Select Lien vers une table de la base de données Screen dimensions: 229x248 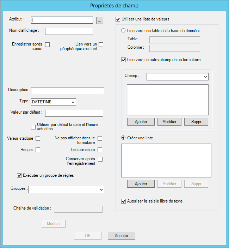(x=123, y=31)
